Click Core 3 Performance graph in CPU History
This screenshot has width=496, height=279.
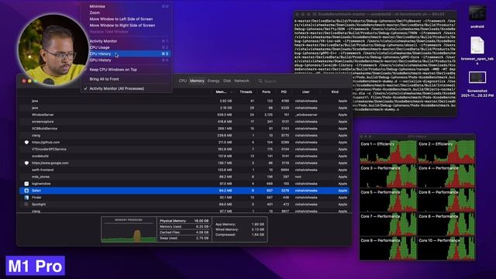pyautogui.click(x=388, y=176)
